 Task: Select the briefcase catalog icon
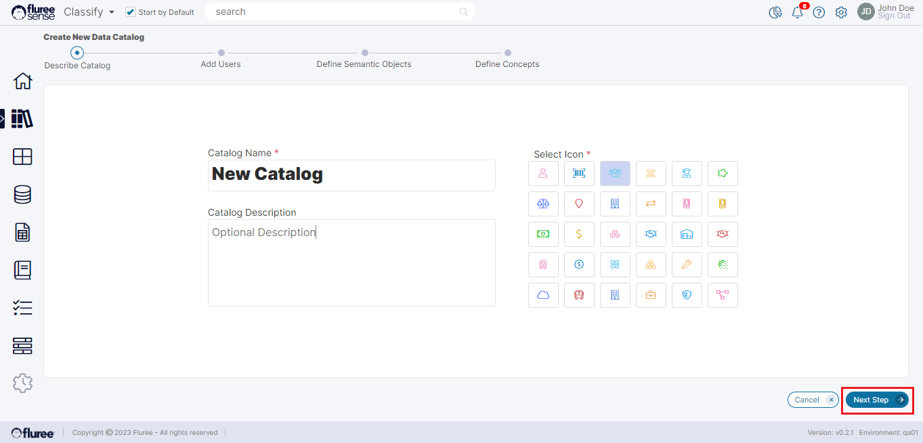point(651,295)
